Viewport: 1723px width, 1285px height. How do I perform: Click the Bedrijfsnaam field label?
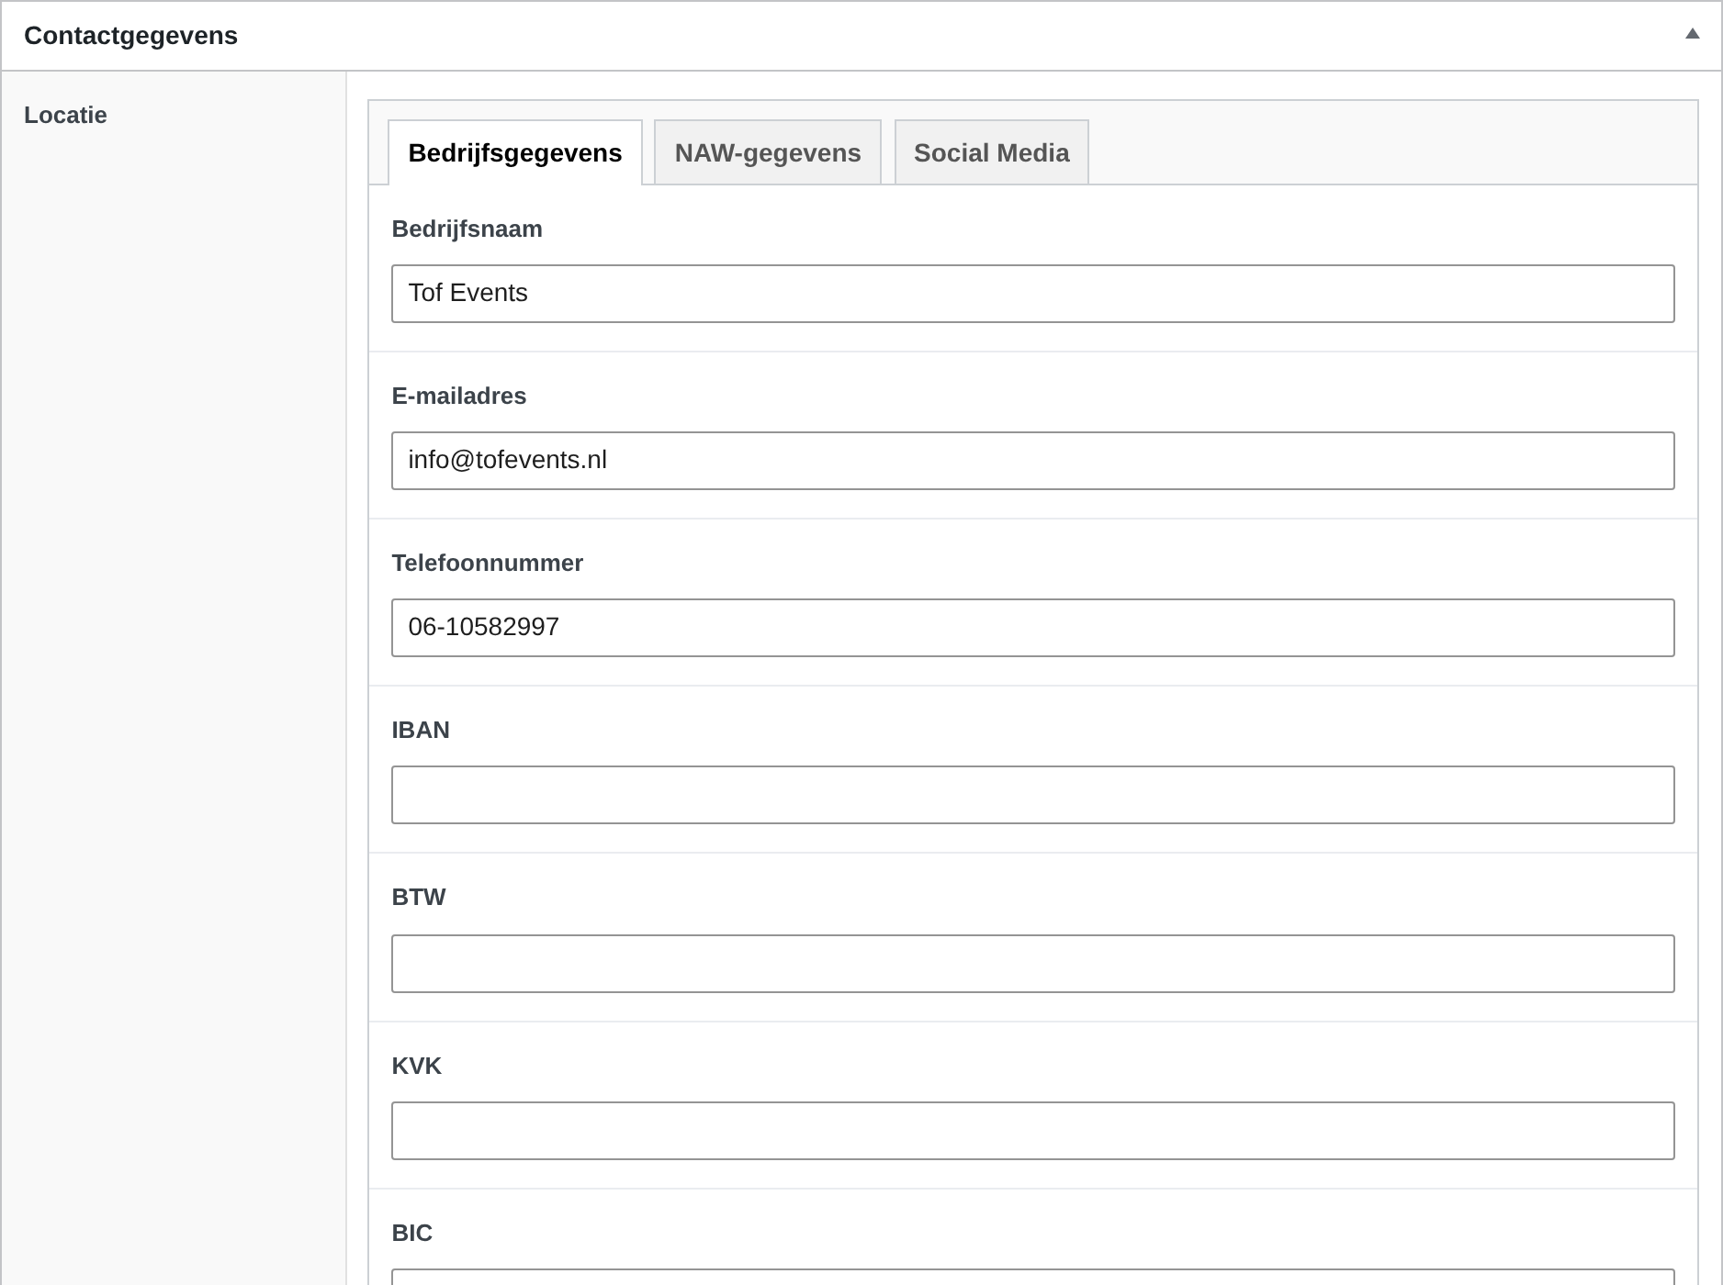point(467,229)
